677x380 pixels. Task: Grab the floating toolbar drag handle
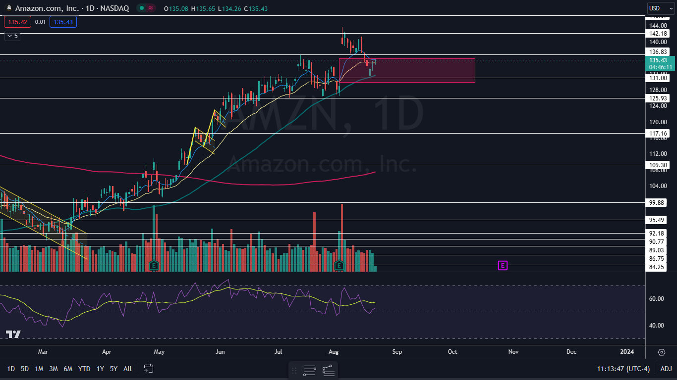[x=294, y=370]
